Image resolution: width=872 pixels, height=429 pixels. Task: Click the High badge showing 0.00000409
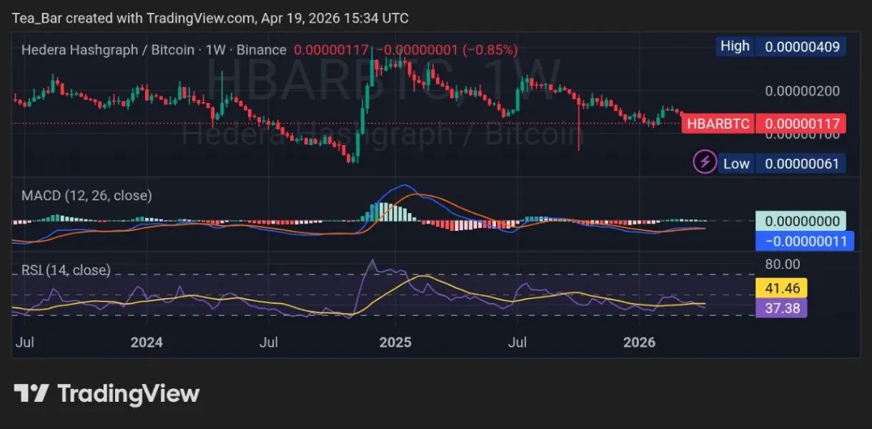[x=781, y=46]
